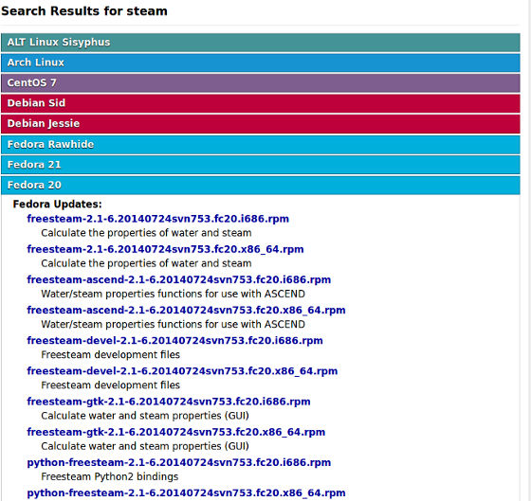The image size is (531, 501).
Task: Click 'Calculate the properties of water and steam' under i686 rpm
Action: [x=146, y=233]
